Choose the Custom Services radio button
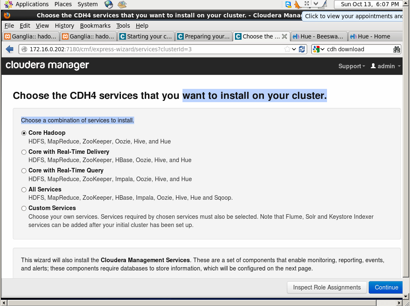Image resolution: width=410 pixels, height=306 pixels. (x=24, y=208)
